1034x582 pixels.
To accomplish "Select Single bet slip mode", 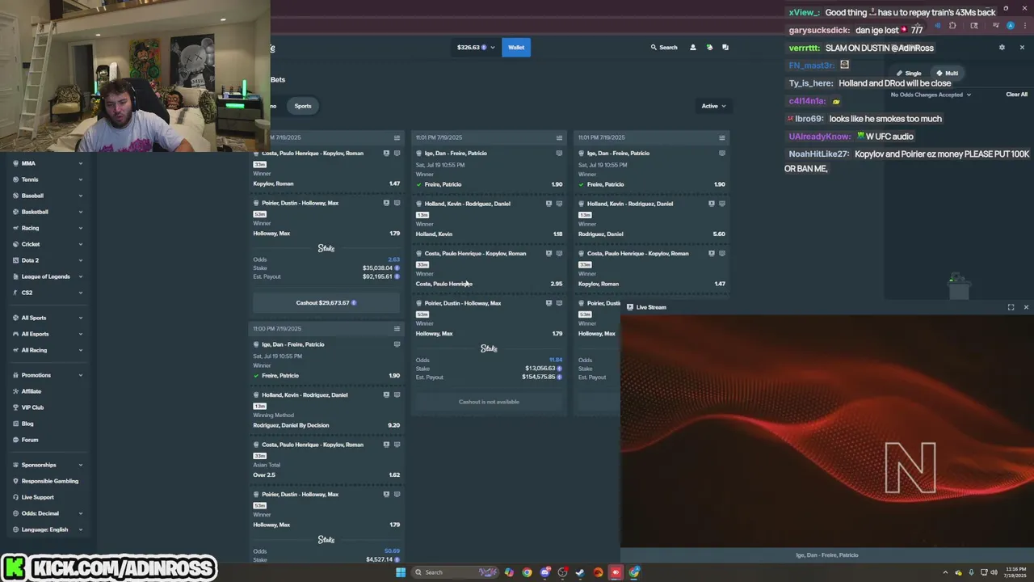I will click(909, 74).
